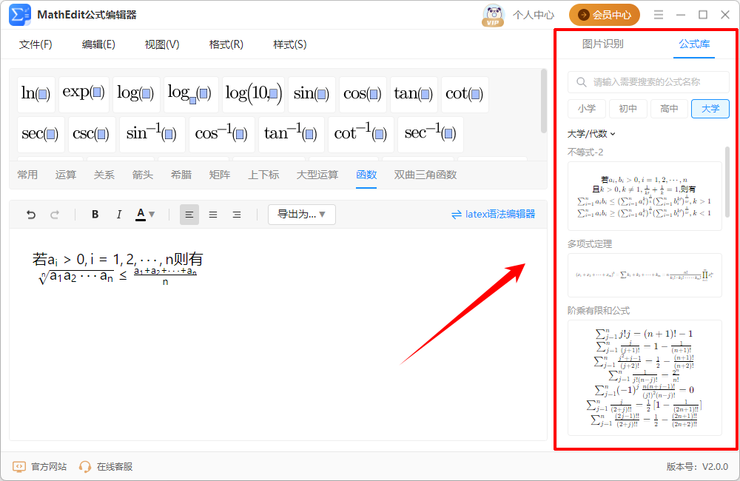This screenshot has height=481, width=740.
Task: Open the 文件(F) menu
Action: pos(36,45)
